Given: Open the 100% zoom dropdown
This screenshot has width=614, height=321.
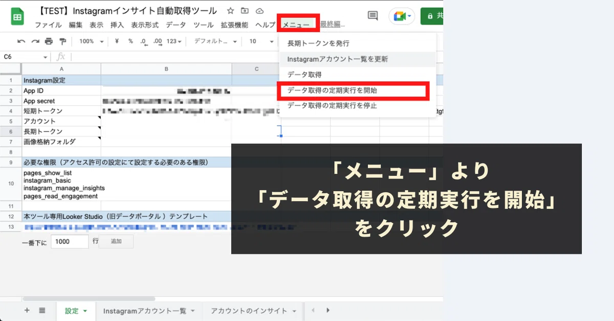Looking at the screenshot, I should 92,41.
